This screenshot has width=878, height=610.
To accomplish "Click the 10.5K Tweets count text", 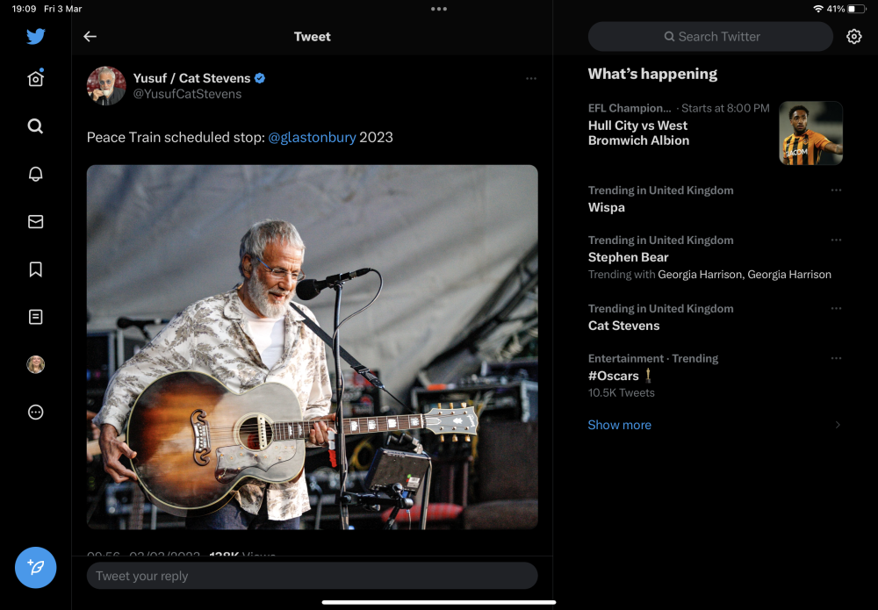I will tap(621, 393).
